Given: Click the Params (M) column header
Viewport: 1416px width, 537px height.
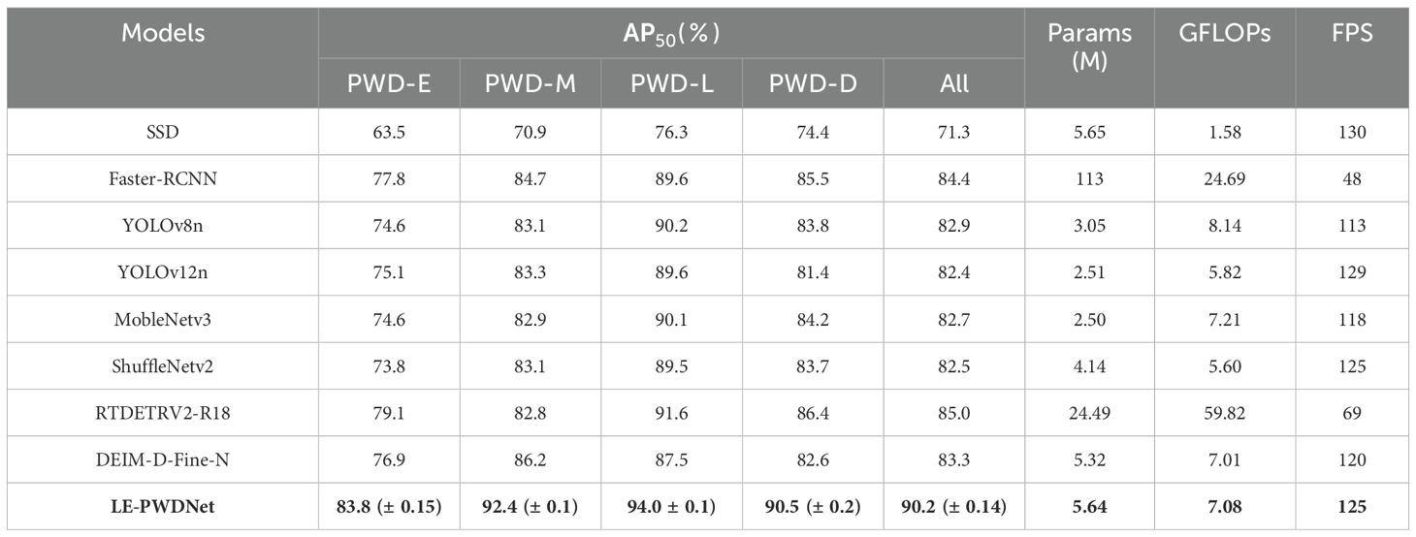Looking at the screenshot, I should coord(1089,46).
